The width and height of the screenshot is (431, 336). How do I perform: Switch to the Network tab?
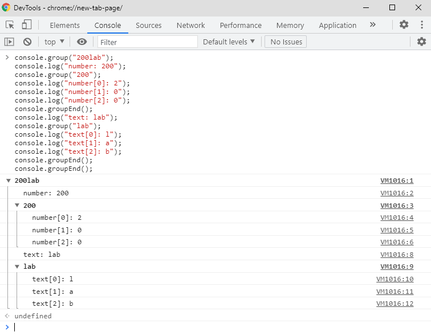pyautogui.click(x=190, y=25)
